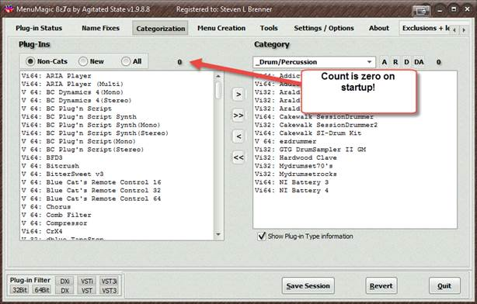
Task: Open the Settings / Options tab
Action: 324,28
